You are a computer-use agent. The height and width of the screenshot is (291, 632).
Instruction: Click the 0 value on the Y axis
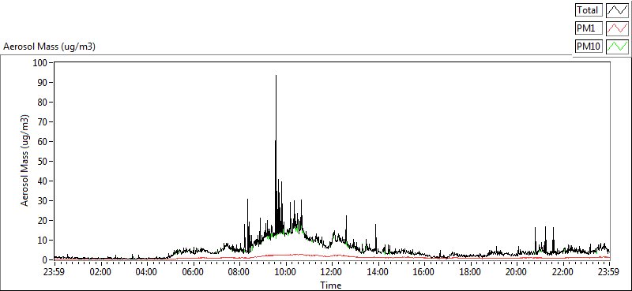click(46, 260)
